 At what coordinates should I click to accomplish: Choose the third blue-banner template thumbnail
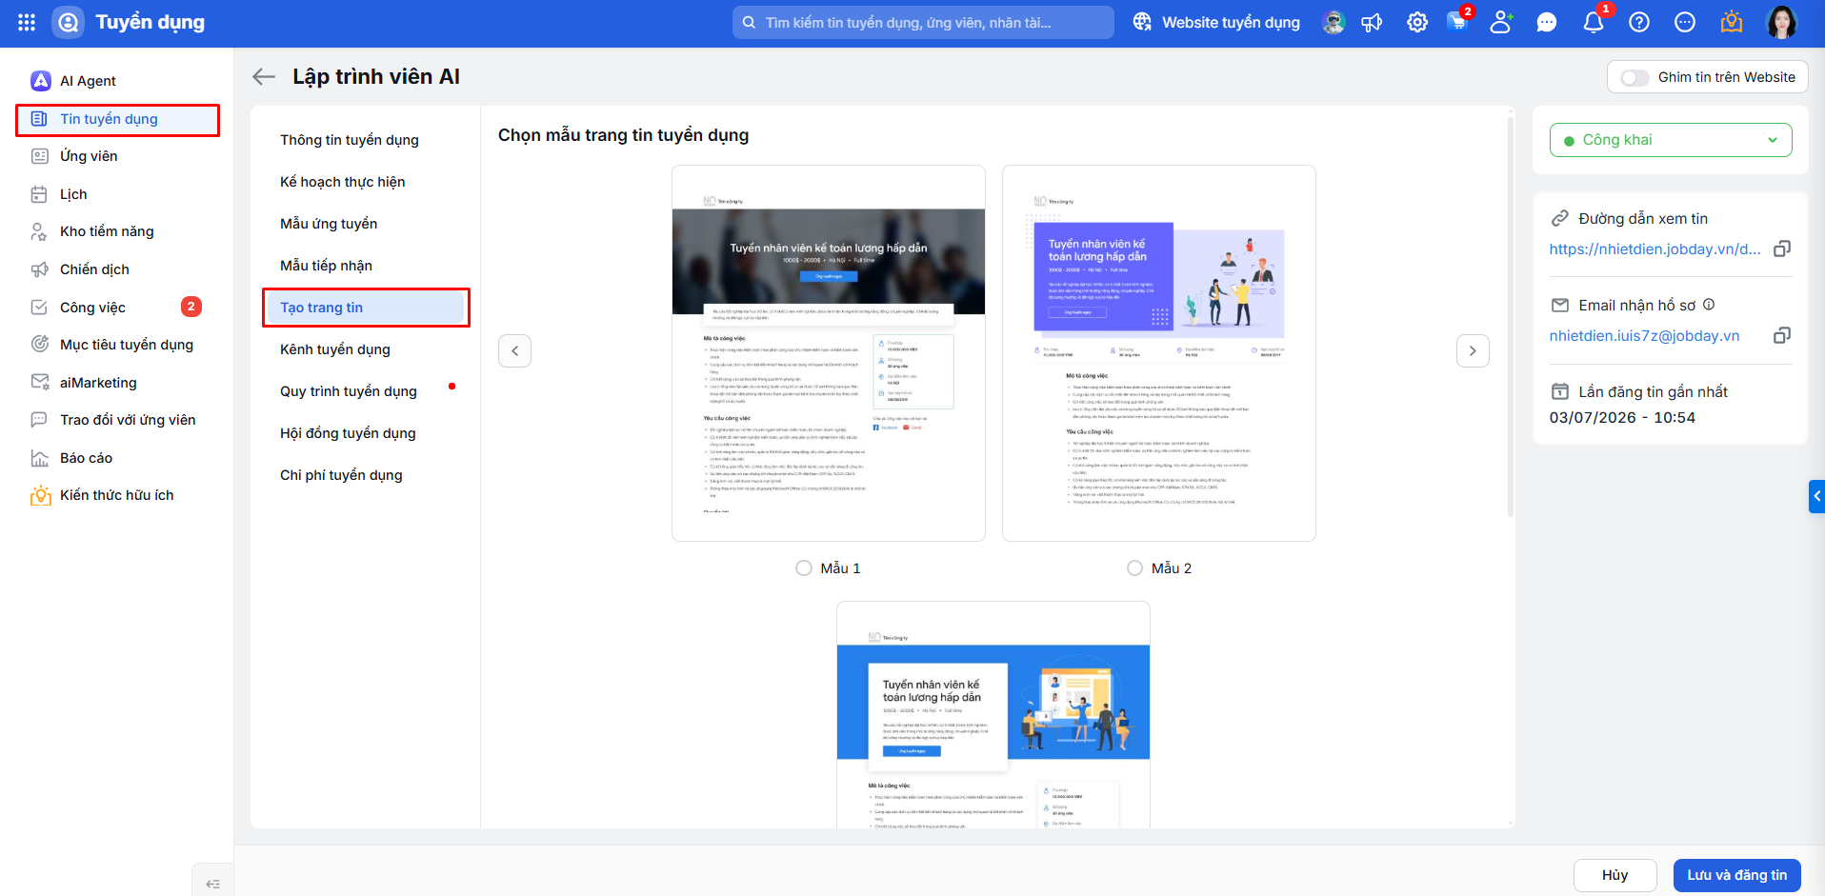click(993, 715)
